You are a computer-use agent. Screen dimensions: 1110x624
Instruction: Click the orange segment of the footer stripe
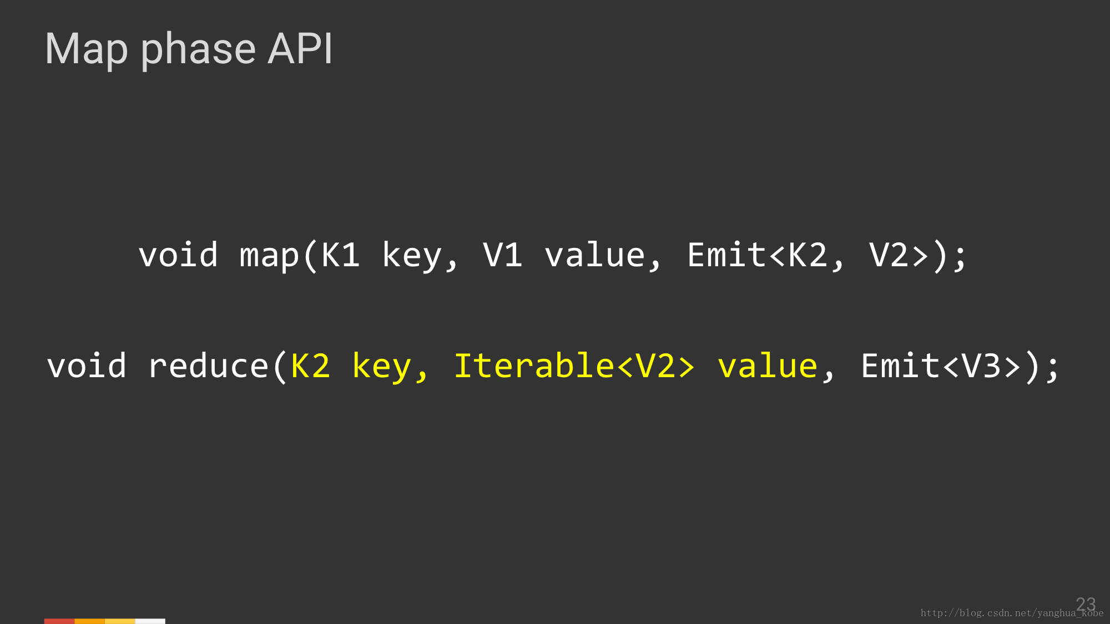tap(89, 621)
